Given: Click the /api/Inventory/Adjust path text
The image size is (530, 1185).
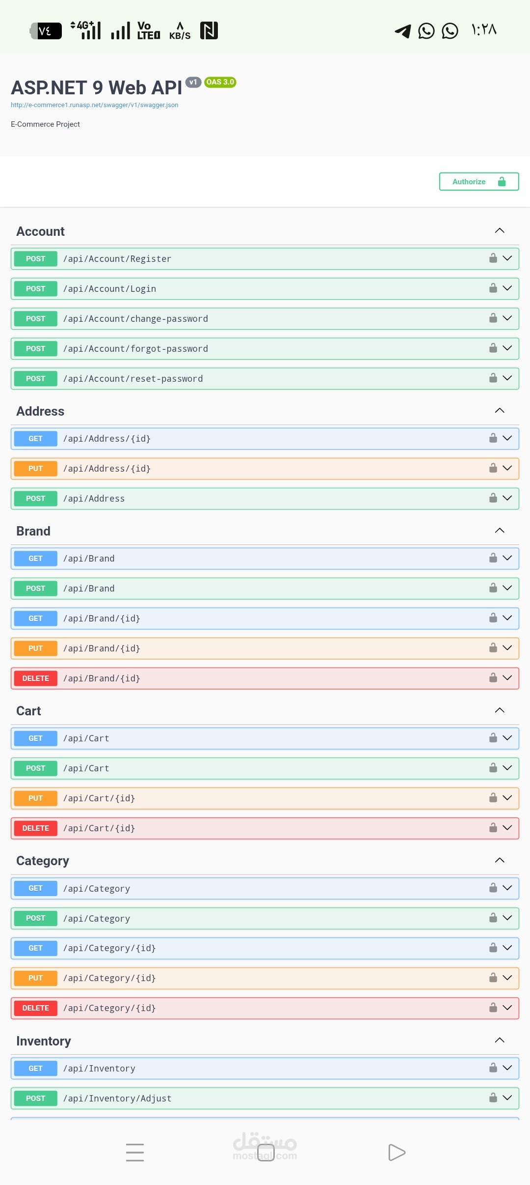Looking at the screenshot, I should point(117,1098).
